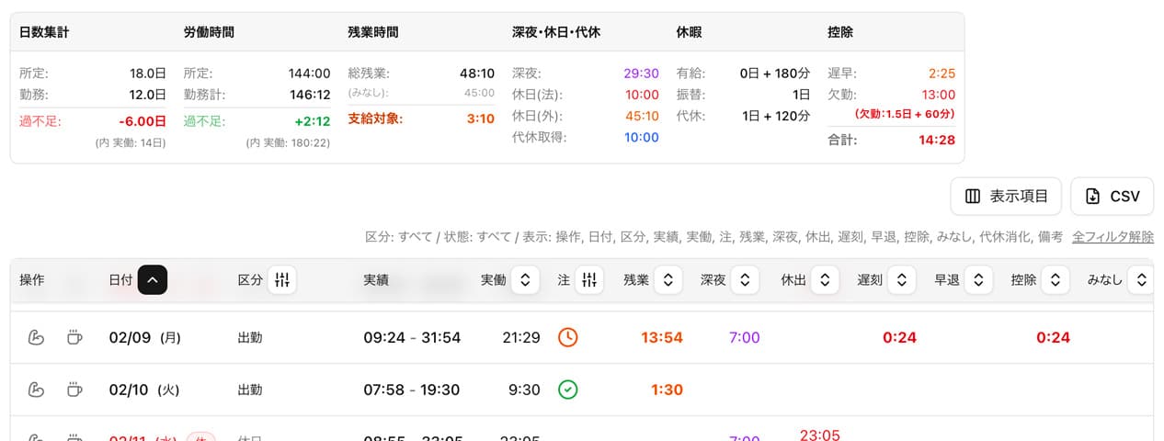Viewport: 1164px width, 441px height.
Task: Click the 欠勤 13:00 value
Action: (x=938, y=95)
